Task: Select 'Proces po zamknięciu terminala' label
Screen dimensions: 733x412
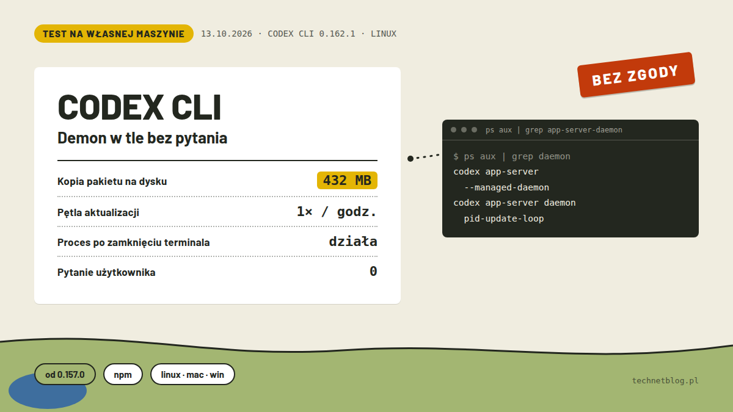Action: point(134,242)
